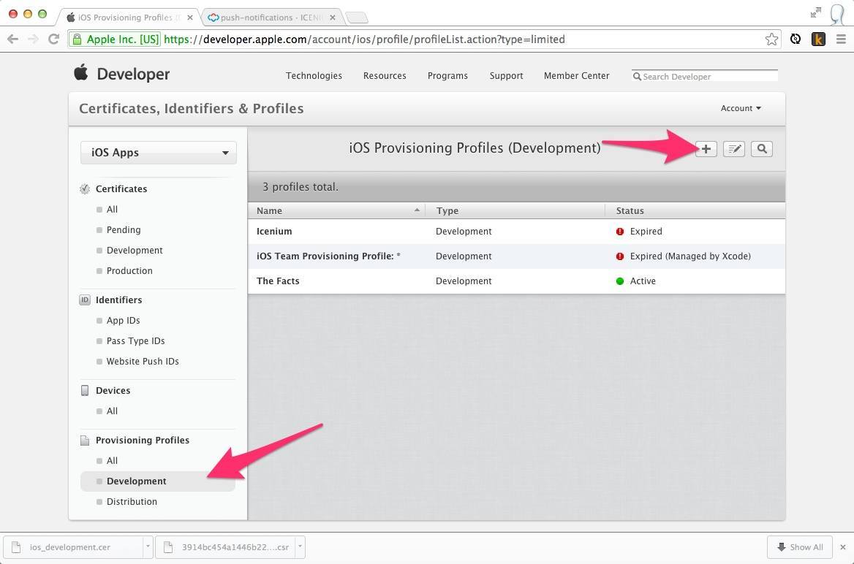Sort profiles by the Name column
854x564 pixels.
[336, 210]
